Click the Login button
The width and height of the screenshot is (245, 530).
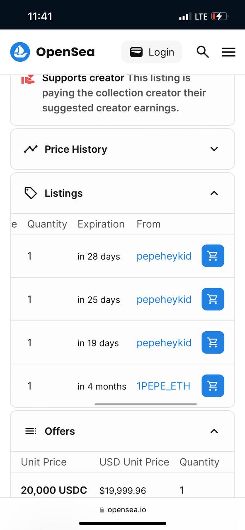tap(152, 52)
